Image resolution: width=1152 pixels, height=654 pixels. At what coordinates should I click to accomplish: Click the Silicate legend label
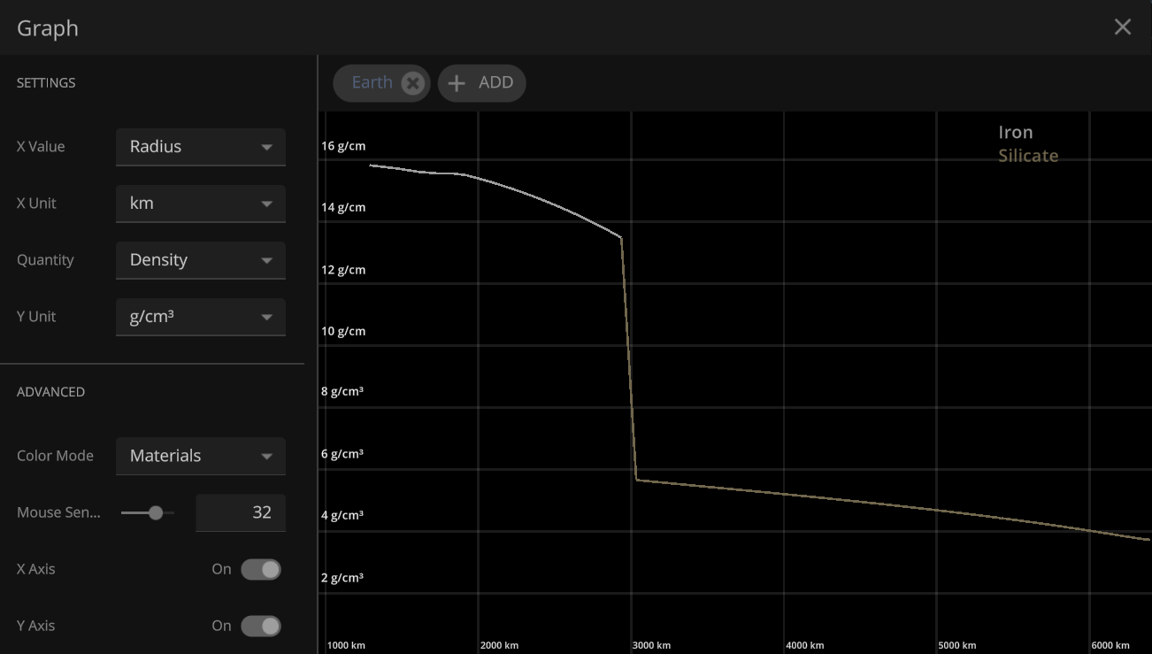1028,156
